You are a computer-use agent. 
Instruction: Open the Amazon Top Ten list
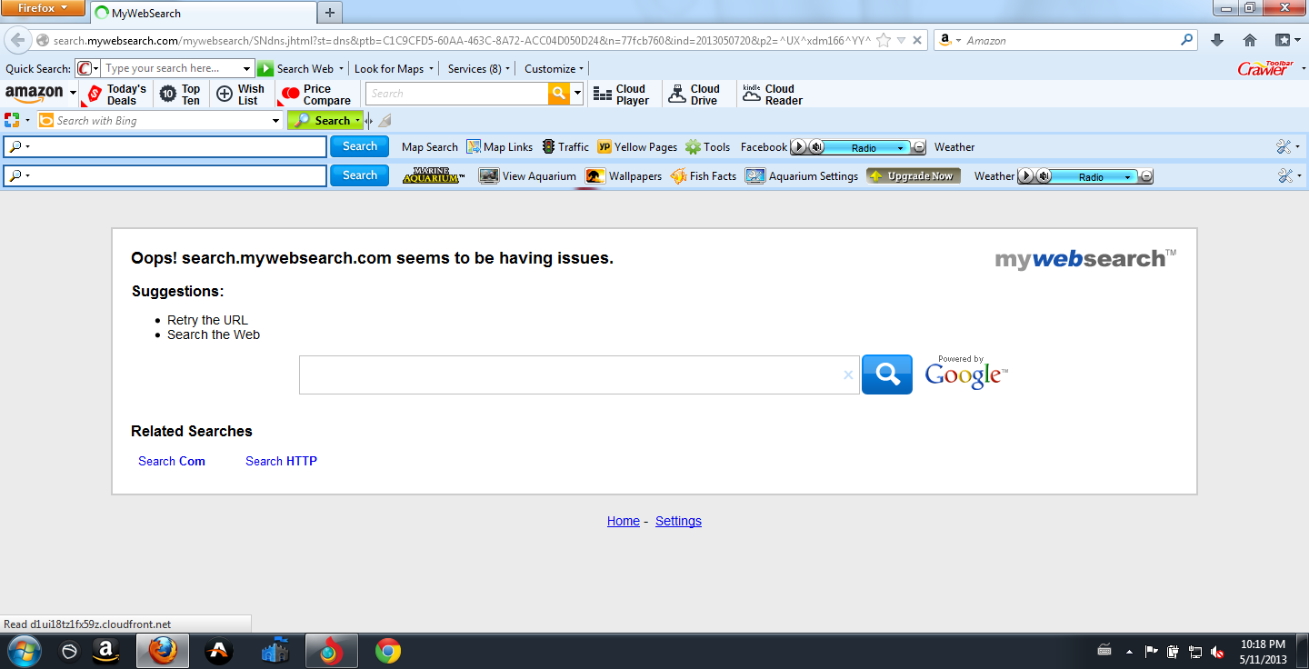[x=180, y=95]
